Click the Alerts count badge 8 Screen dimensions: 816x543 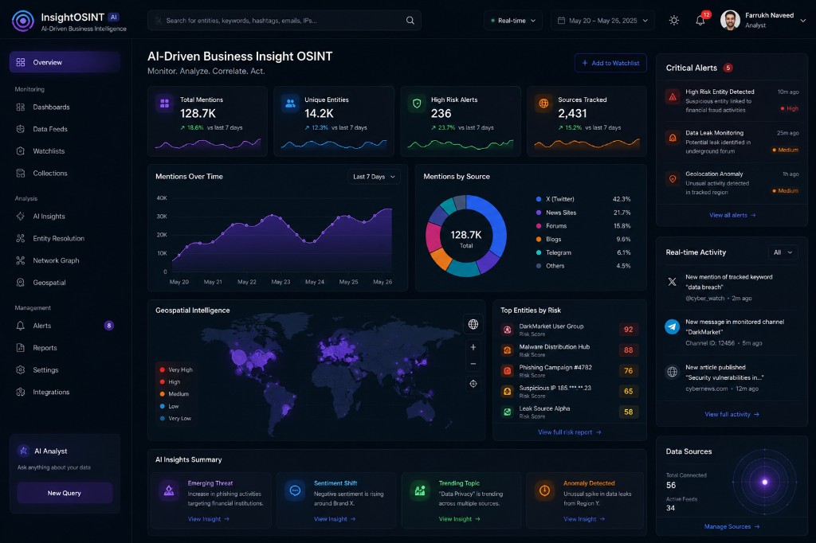click(x=108, y=326)
